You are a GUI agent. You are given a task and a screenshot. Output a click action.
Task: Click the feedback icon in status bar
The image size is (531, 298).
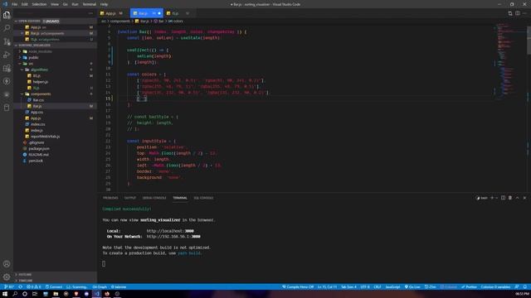coord(517,287)
